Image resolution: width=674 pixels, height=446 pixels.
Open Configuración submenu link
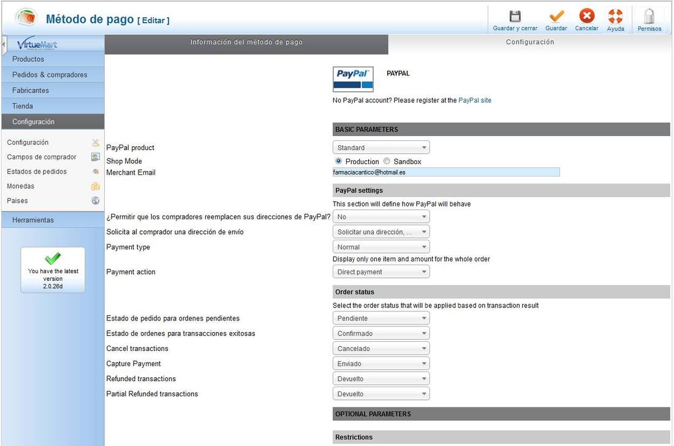coord(28,142)
